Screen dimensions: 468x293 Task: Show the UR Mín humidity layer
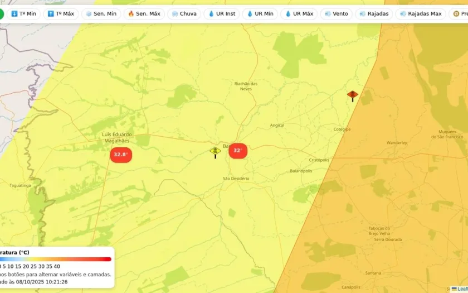[x=260, y=14]
